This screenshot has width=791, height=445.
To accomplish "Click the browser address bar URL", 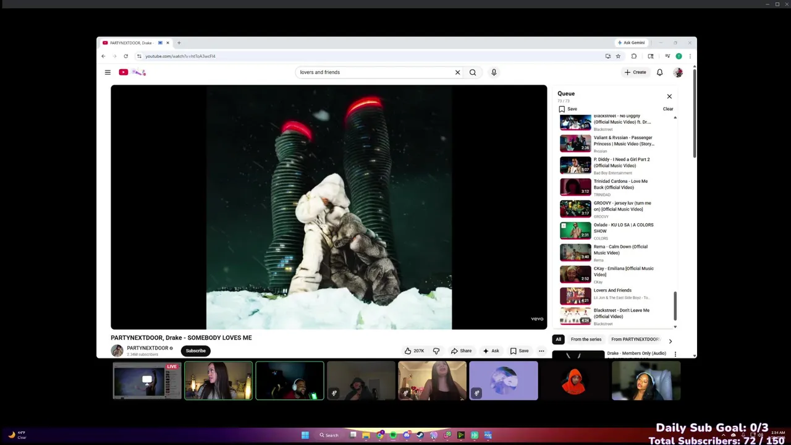I will coord(180,56).
